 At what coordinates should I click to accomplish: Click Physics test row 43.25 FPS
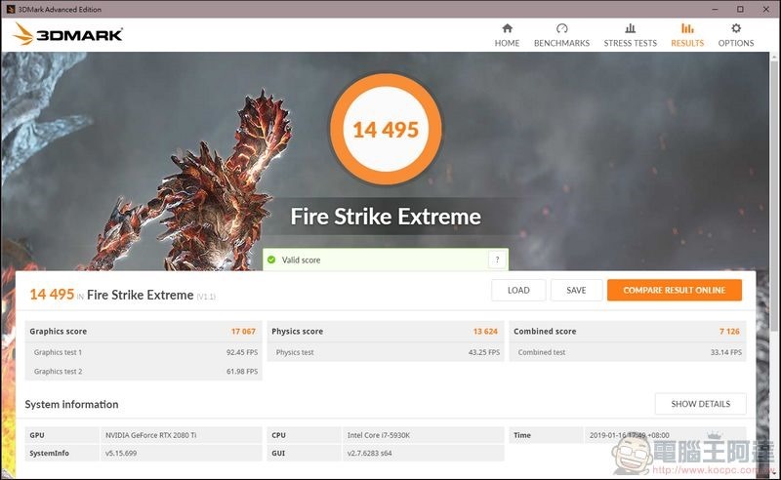tap(386, 352)
